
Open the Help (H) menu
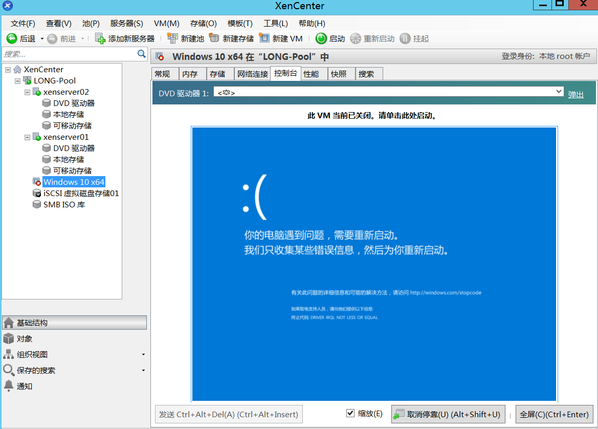(312, 24)
